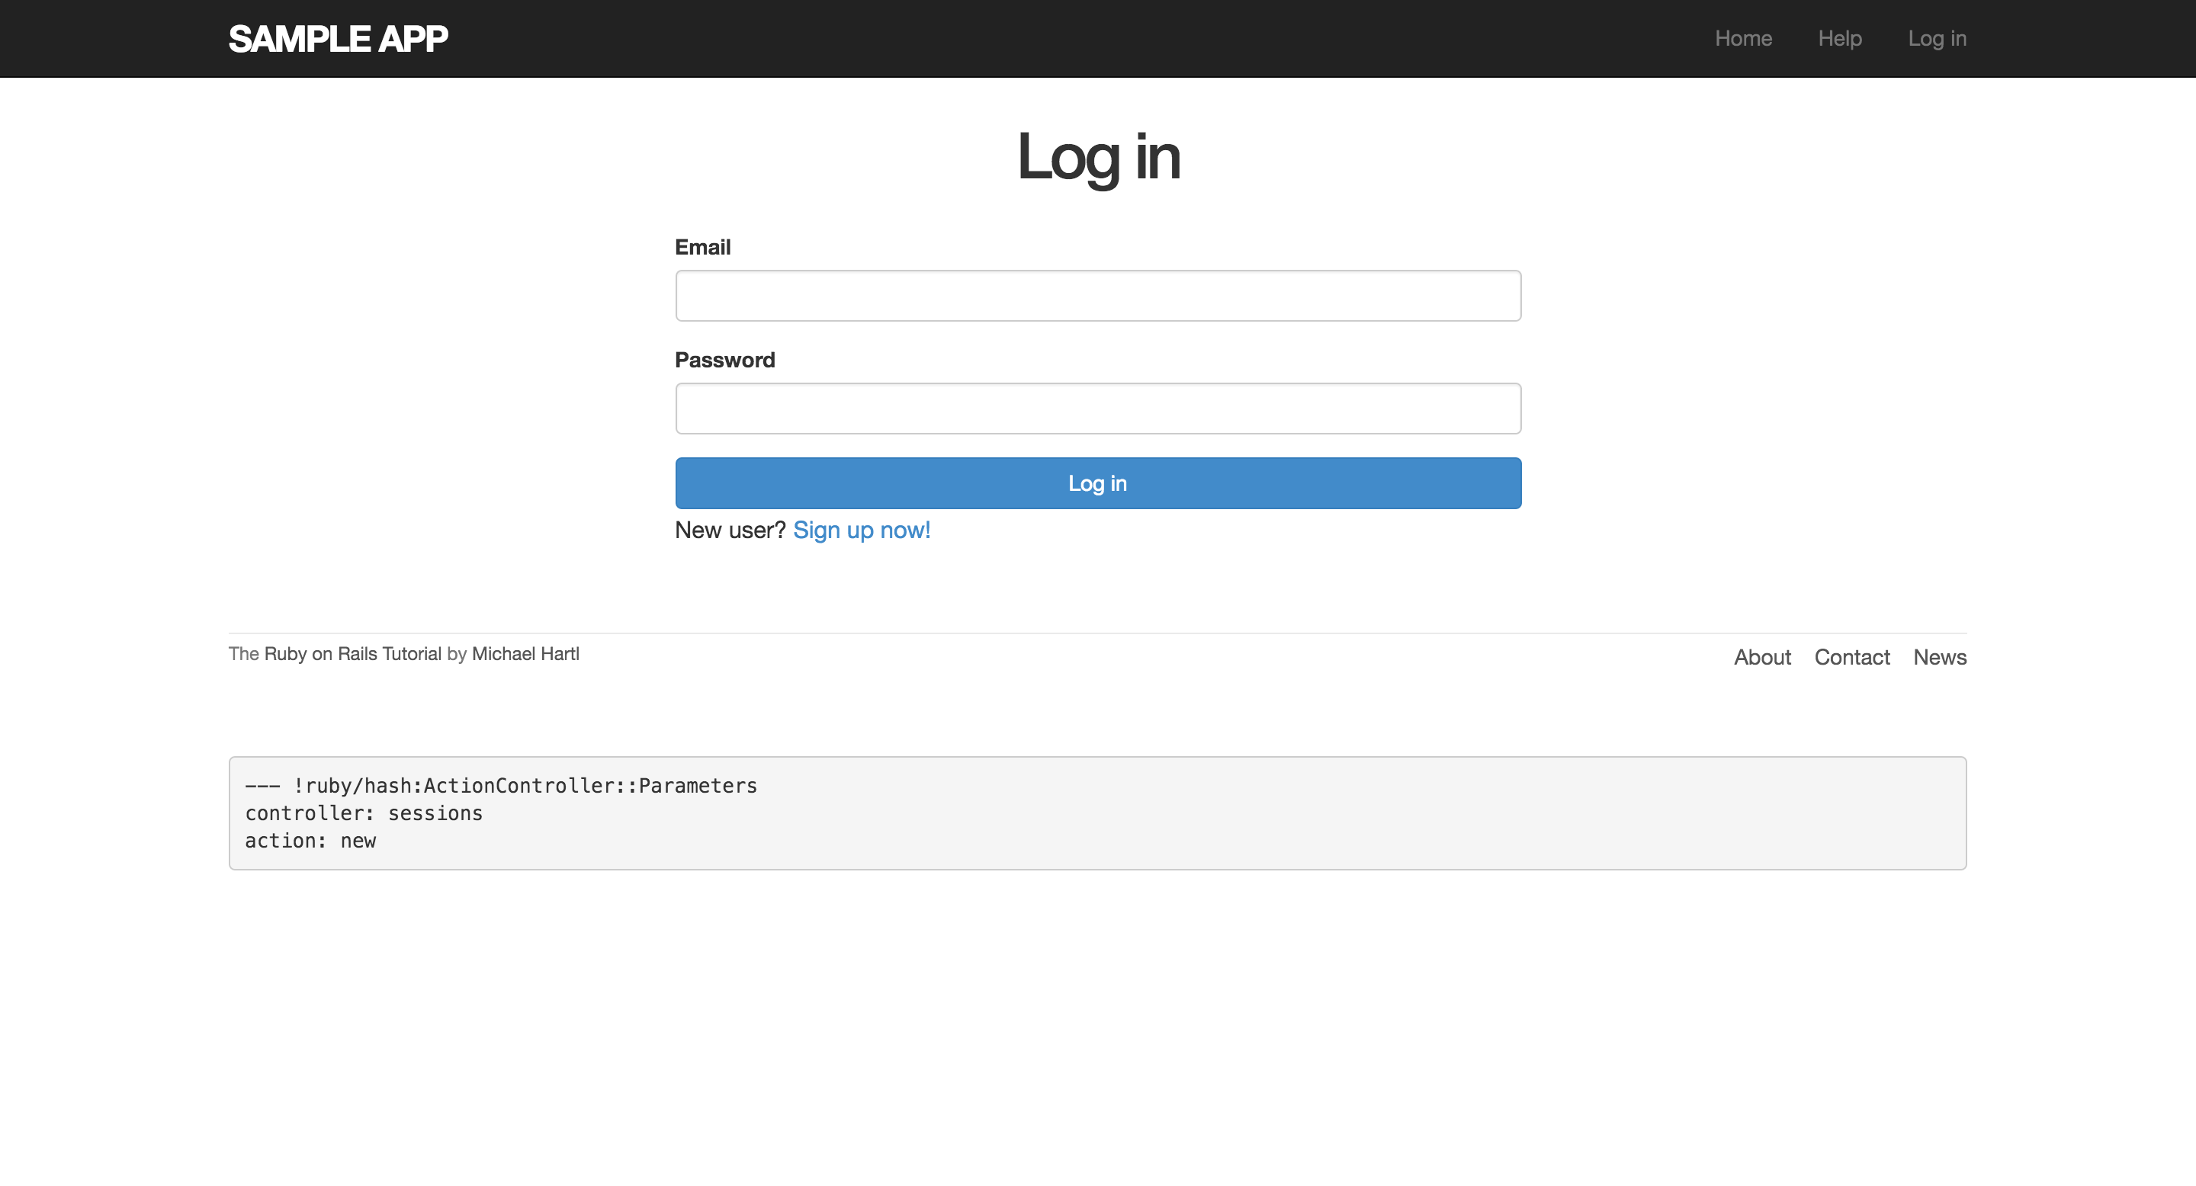Open the Help navbar link
This screenshot has height=1186, width=2196.
point(1839,38)
